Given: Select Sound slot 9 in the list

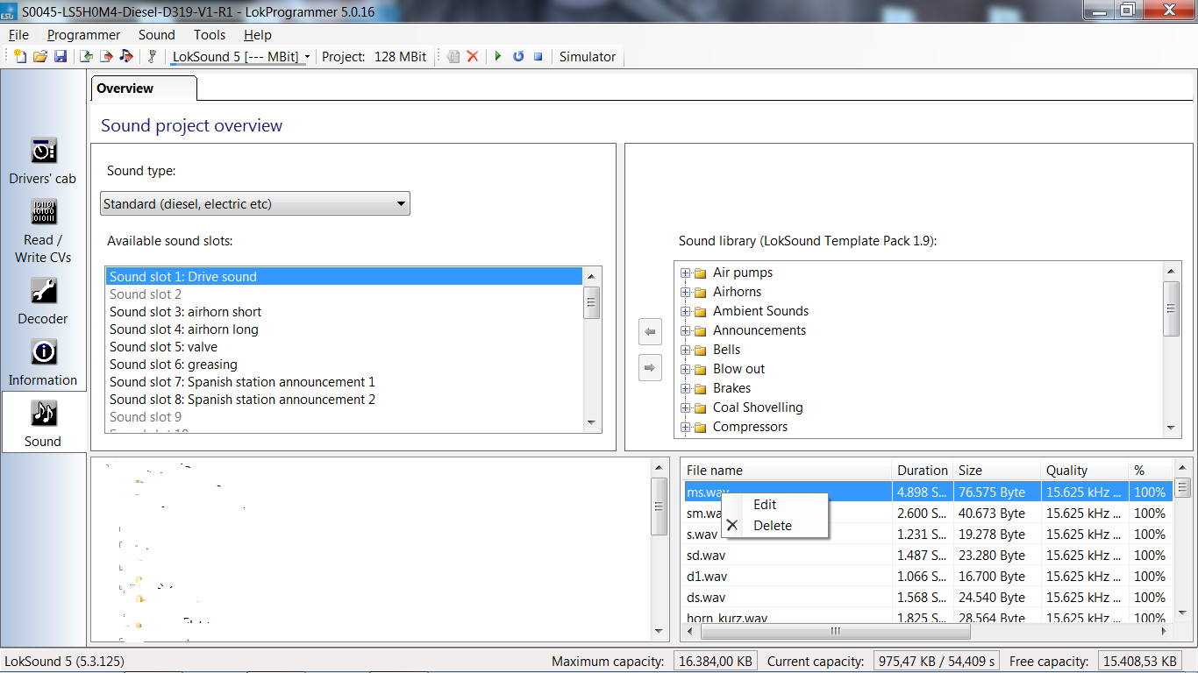Looking at the screenshot, I should 344,417.
